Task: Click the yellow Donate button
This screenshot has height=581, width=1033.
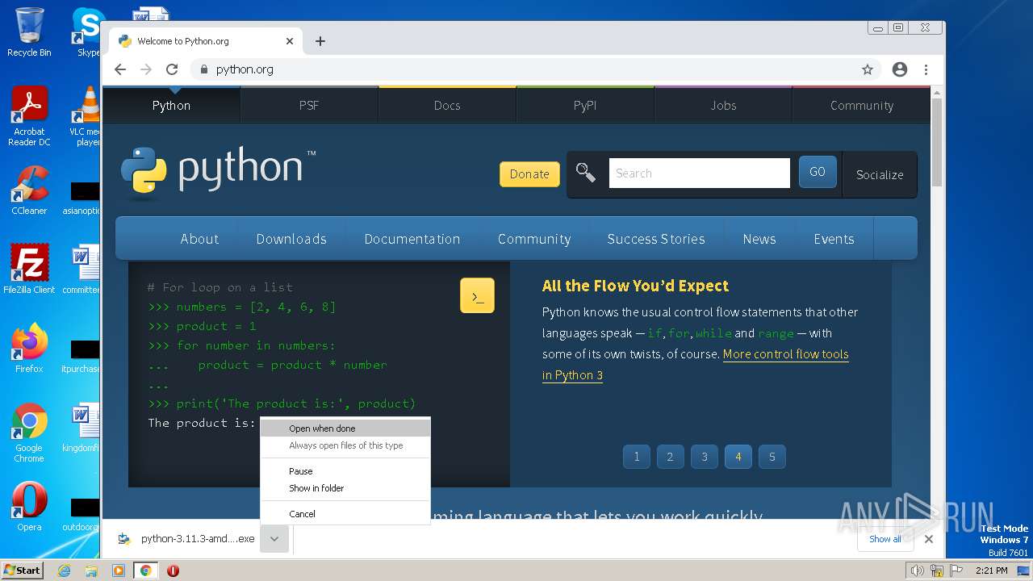Action: point(529,173)
